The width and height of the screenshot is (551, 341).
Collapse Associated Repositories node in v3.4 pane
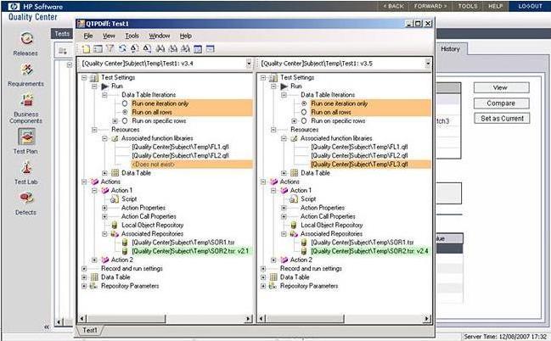point(104,234)
